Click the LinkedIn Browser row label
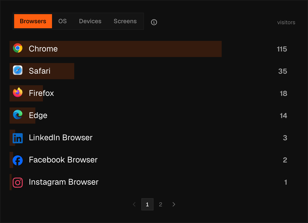 click(61, 137)
